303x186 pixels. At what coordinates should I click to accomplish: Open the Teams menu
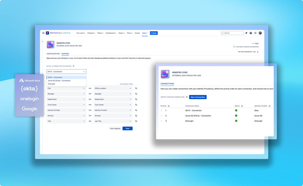122,33
